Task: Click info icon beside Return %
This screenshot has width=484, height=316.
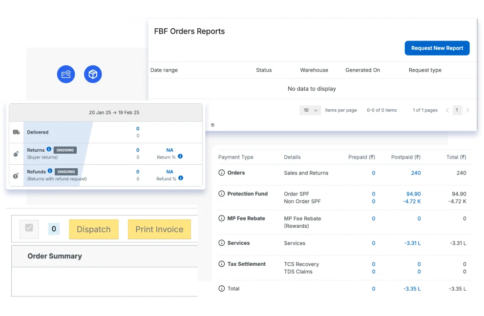Action: (x=180, y=157)
